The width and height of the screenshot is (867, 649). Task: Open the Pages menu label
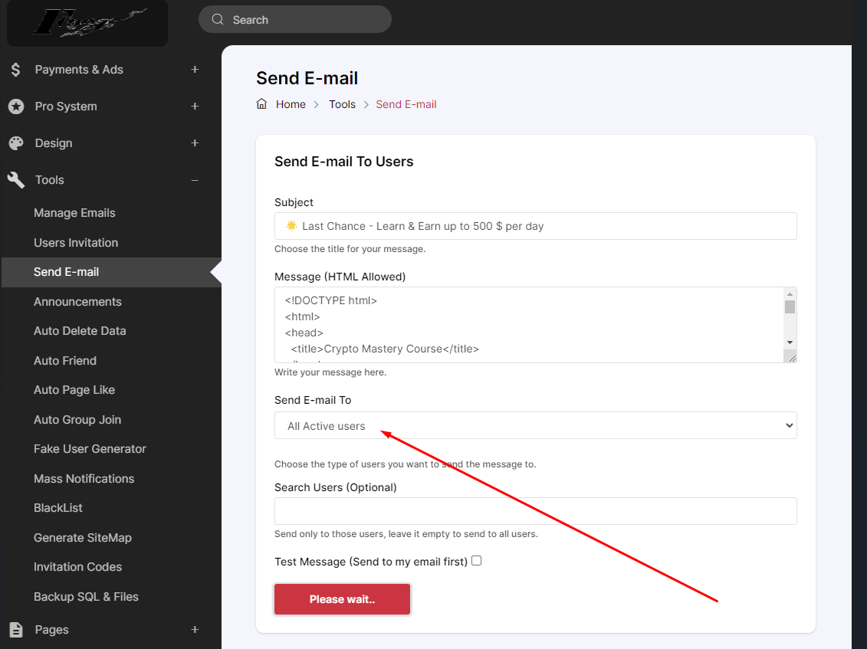52,630
